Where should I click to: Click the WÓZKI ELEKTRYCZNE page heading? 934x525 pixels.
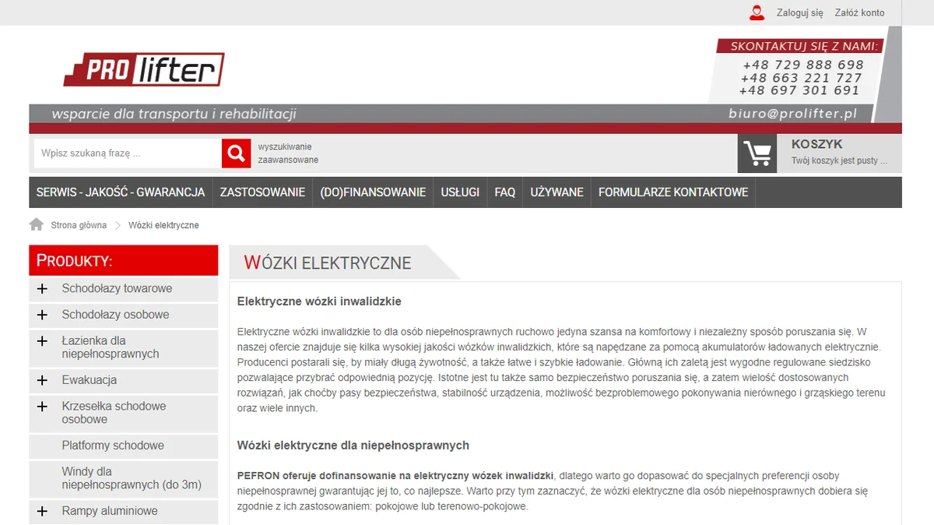tap(328, 262)
